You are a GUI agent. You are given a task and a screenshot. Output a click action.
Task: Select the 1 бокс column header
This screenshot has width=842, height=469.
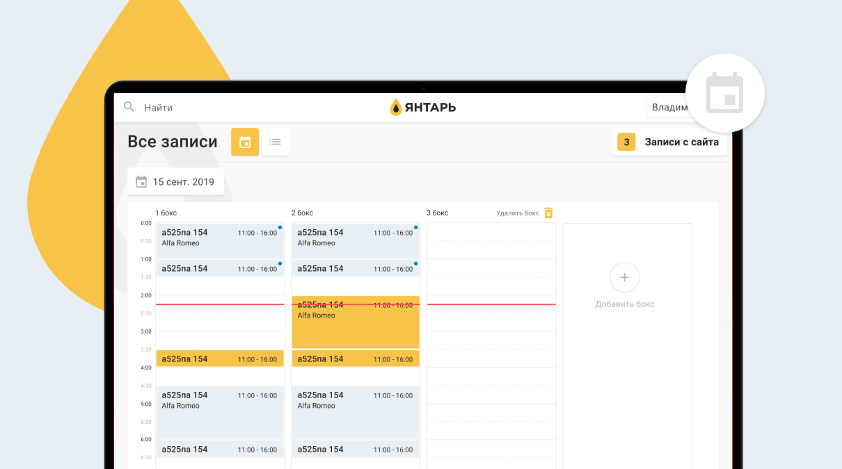point(166,213)
